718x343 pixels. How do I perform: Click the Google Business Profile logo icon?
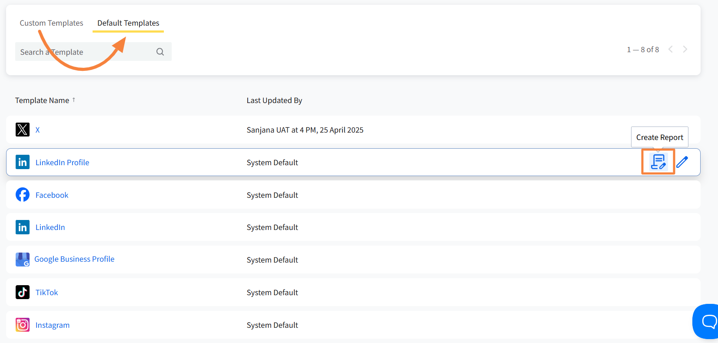click(23, 260)
